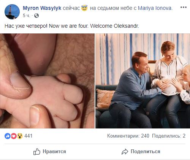
Task: Open the Комментарии: 240 comments
Action: 128,136
